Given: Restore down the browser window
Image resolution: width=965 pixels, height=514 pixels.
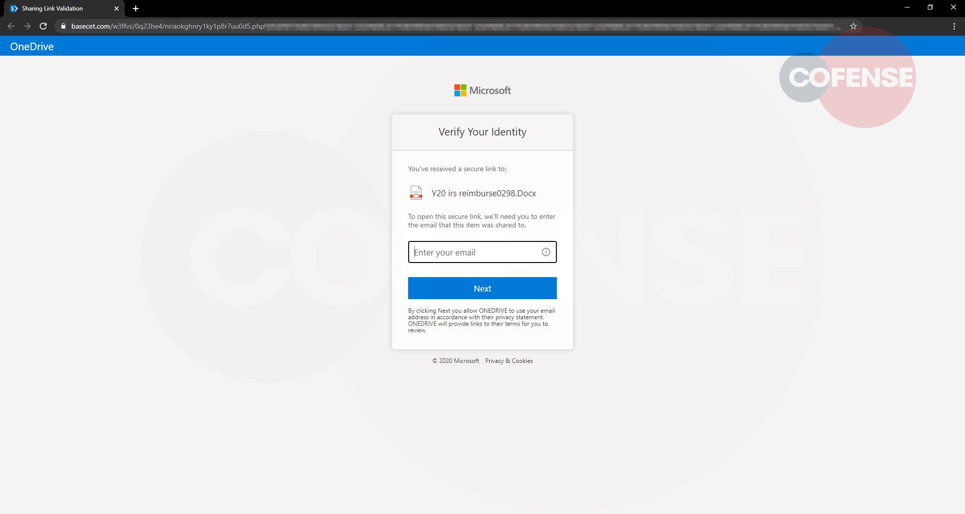Looking at the screenshot, I should coord(930,8).
